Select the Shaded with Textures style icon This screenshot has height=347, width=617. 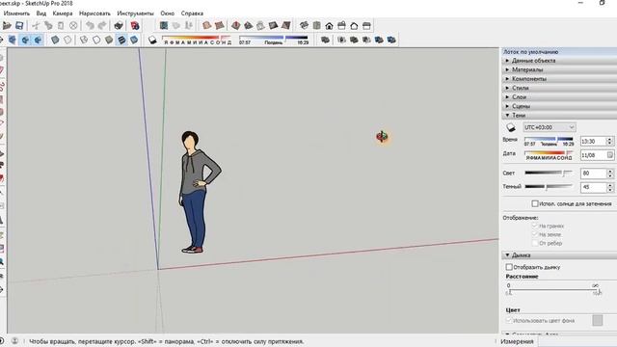tap(121, 40)
